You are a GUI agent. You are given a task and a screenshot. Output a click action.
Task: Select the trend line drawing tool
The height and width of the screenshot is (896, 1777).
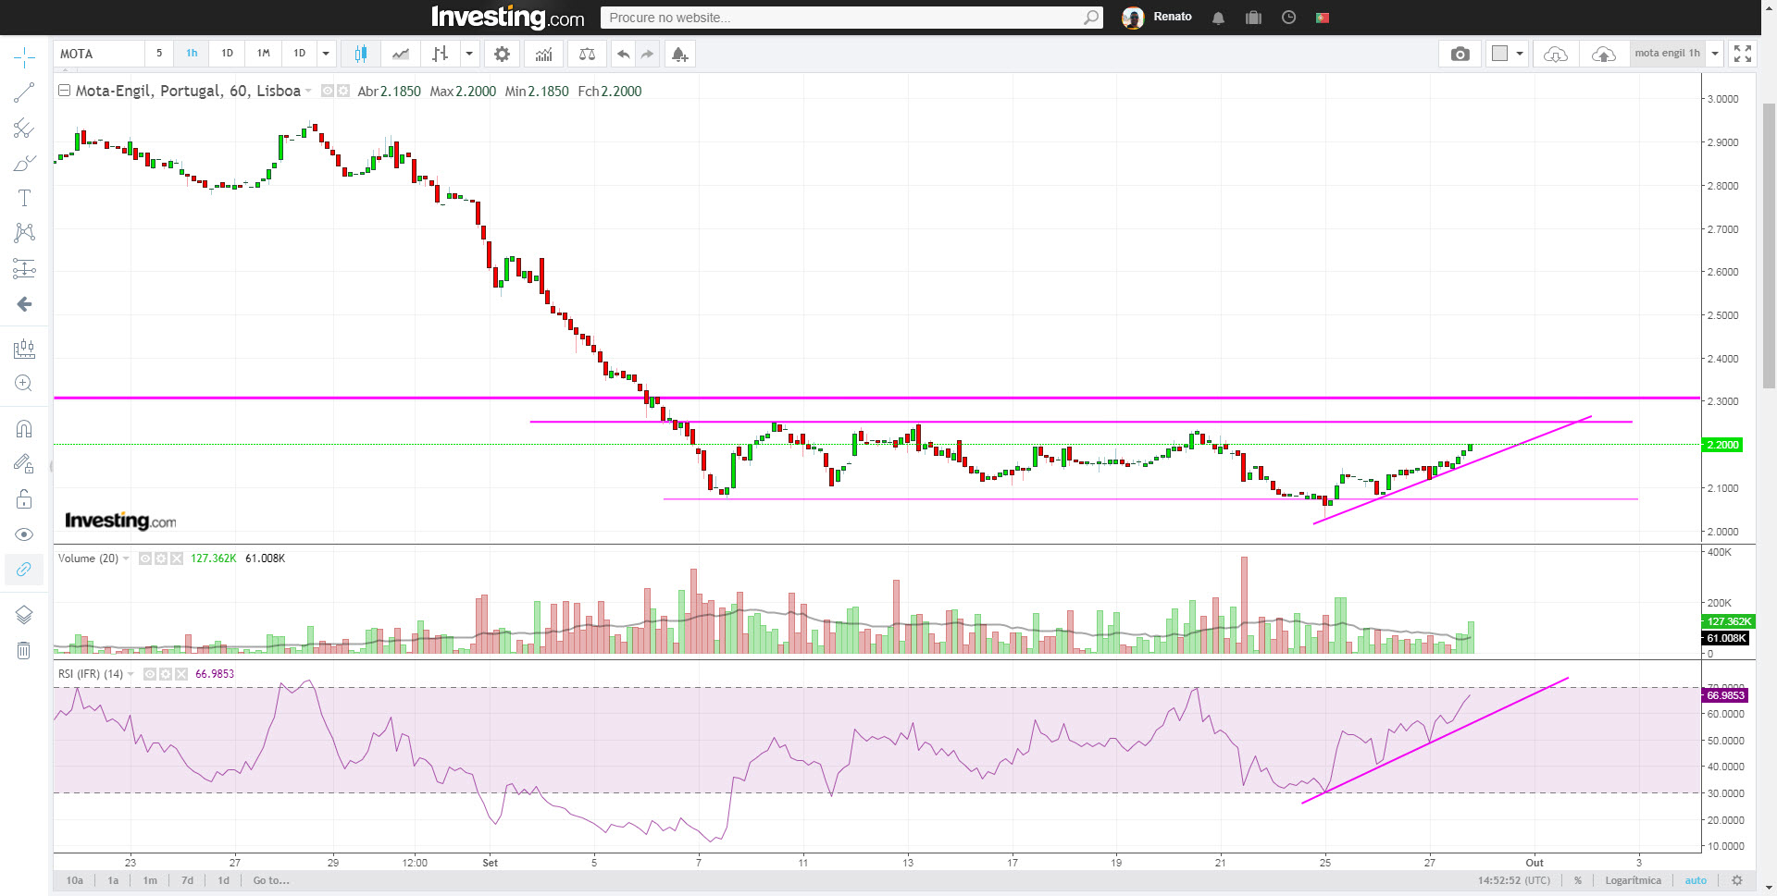click(24, 92)
